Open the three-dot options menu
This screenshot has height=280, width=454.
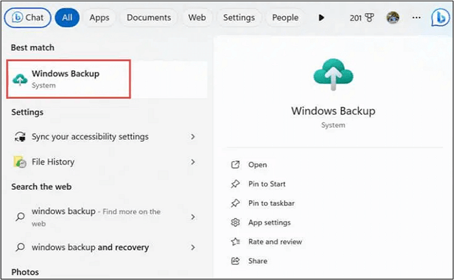click(416, 18)
